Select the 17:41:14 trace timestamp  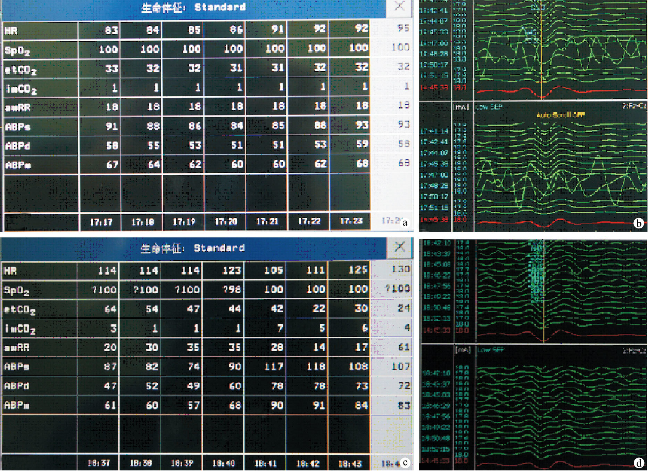click(434, 131)
